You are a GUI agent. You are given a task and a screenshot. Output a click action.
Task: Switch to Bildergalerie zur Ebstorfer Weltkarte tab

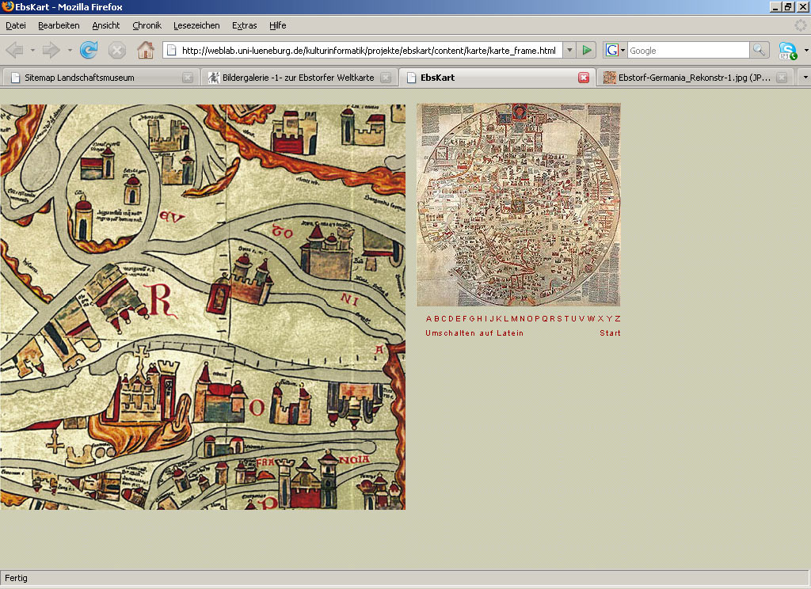(x=299, y=78)
